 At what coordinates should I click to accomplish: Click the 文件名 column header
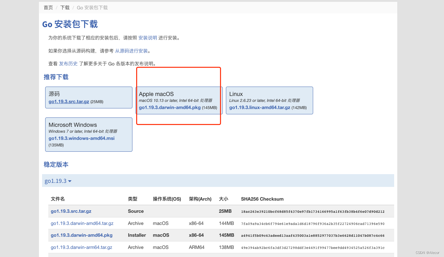coord(58,199)
